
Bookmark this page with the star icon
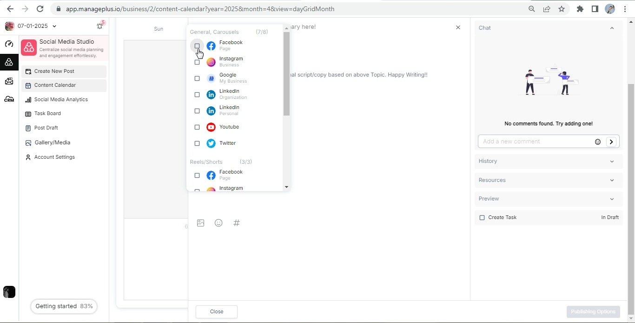562,9
